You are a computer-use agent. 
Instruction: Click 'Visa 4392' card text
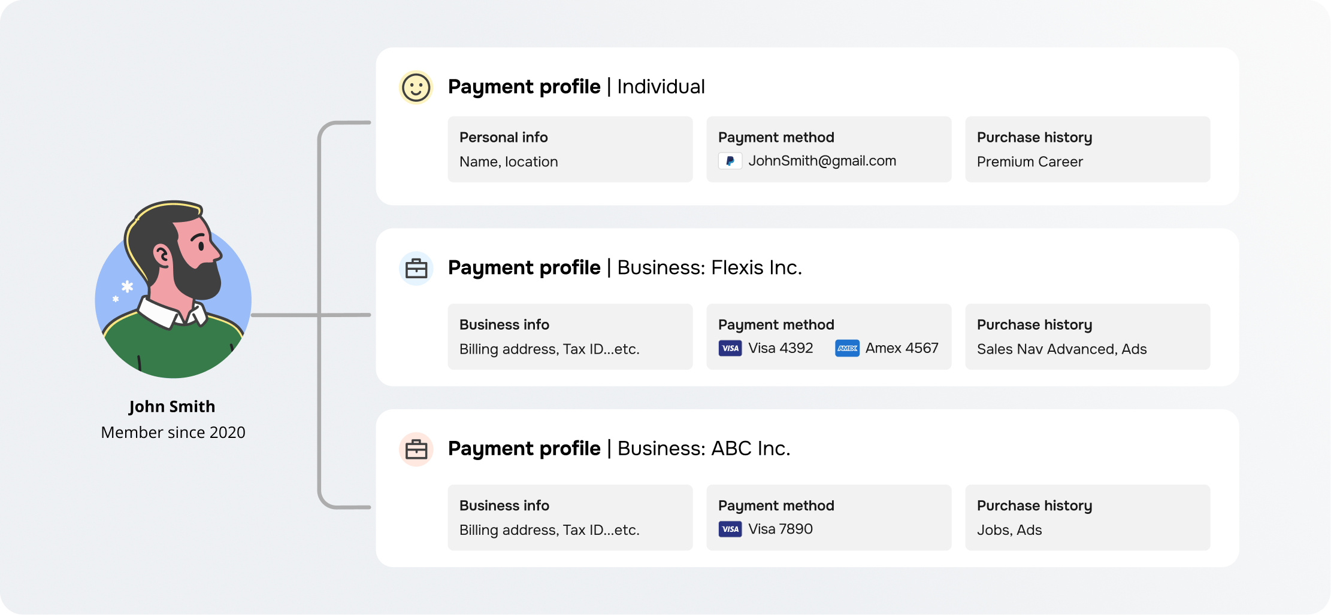pyautogui.click(x=781, y=348)
